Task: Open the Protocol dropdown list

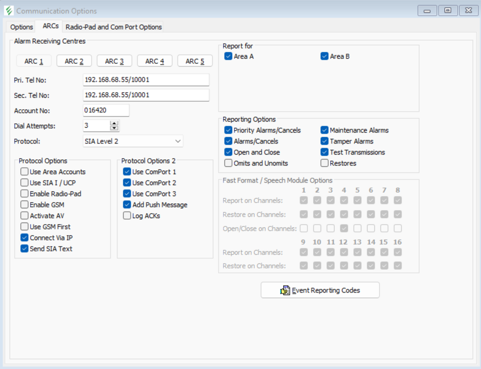Action: point(178,141)
